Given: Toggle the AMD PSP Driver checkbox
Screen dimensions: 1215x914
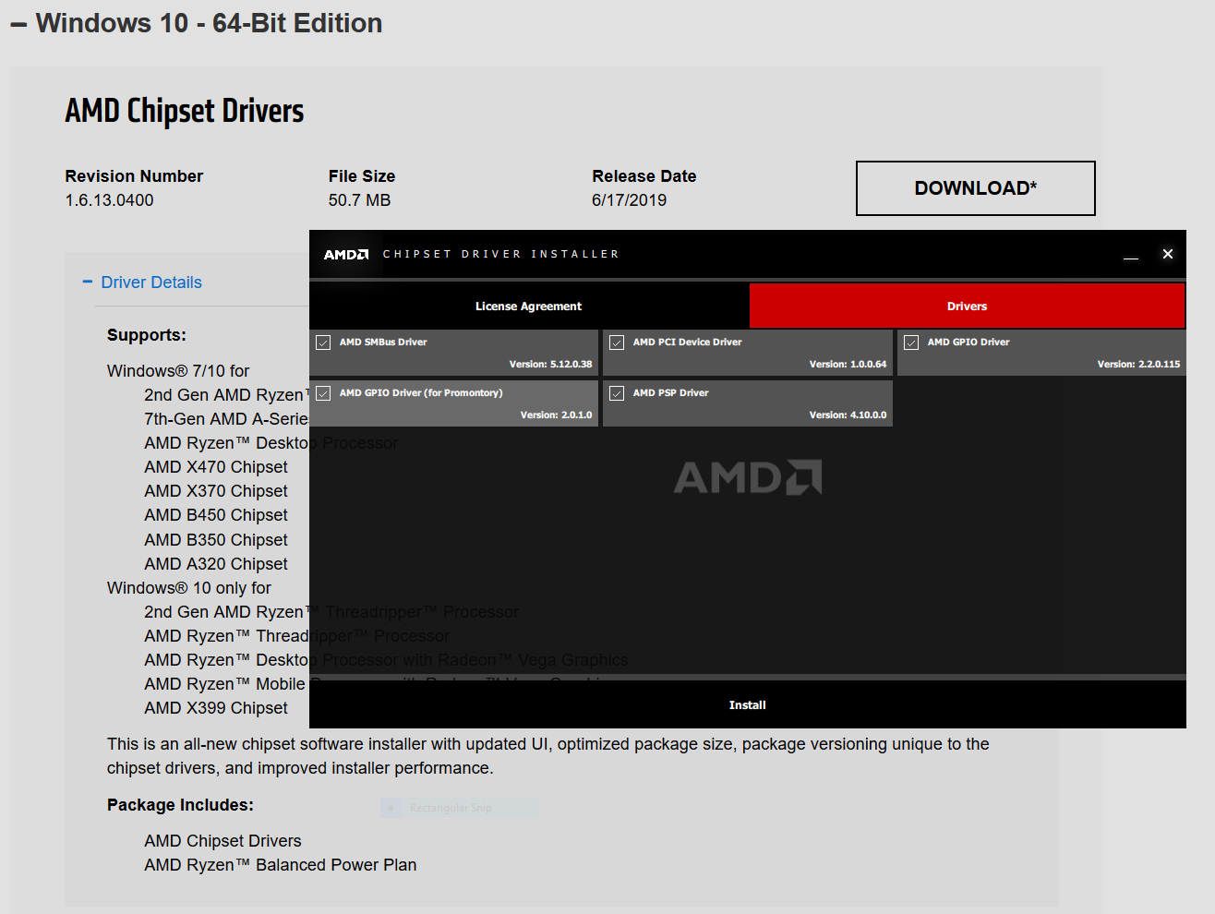Looking at the screenshot, I should (617, 393).
